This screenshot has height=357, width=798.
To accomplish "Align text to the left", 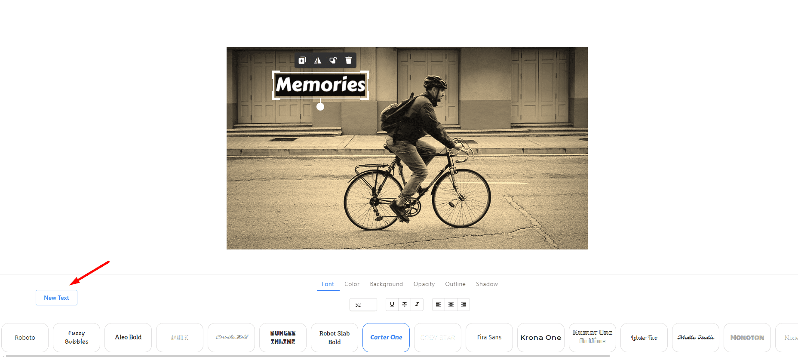I will point(439,305).
